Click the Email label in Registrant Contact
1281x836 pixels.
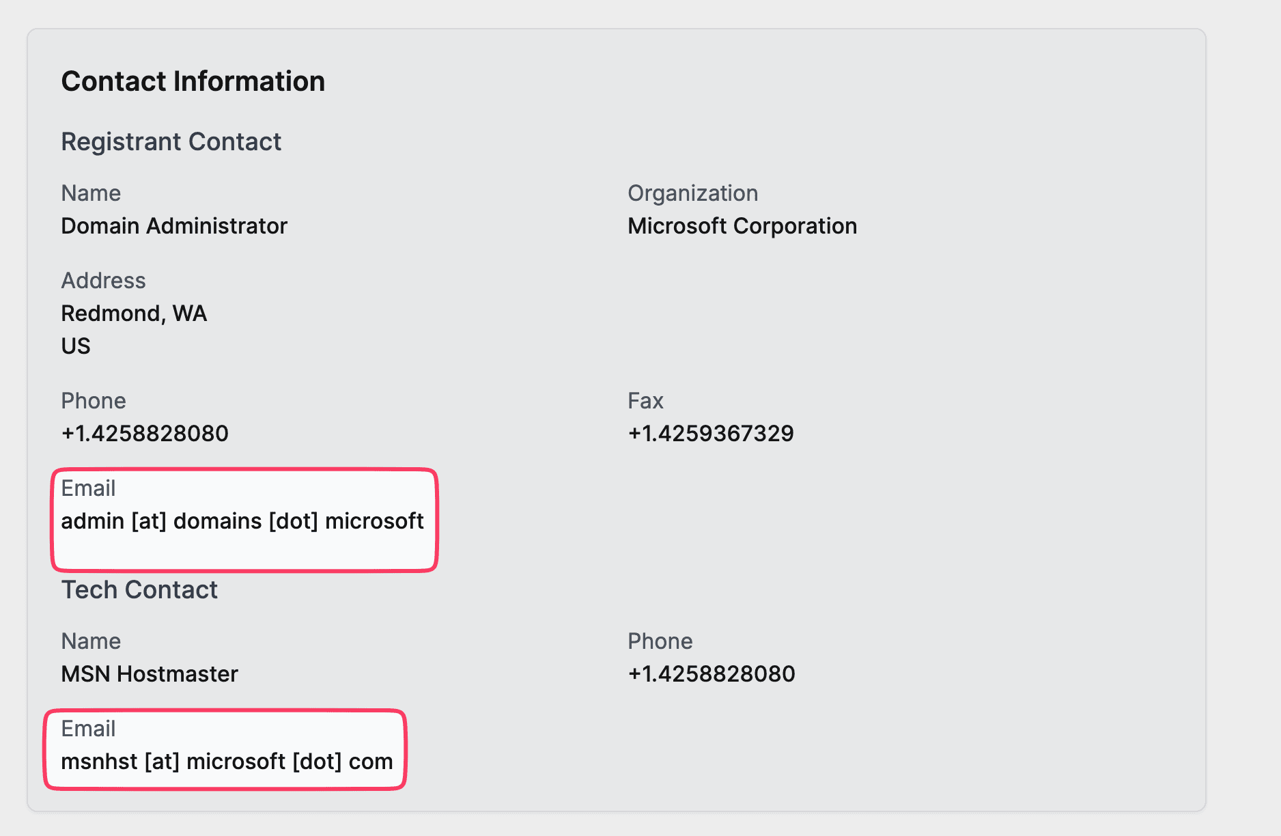coord(88,488)
